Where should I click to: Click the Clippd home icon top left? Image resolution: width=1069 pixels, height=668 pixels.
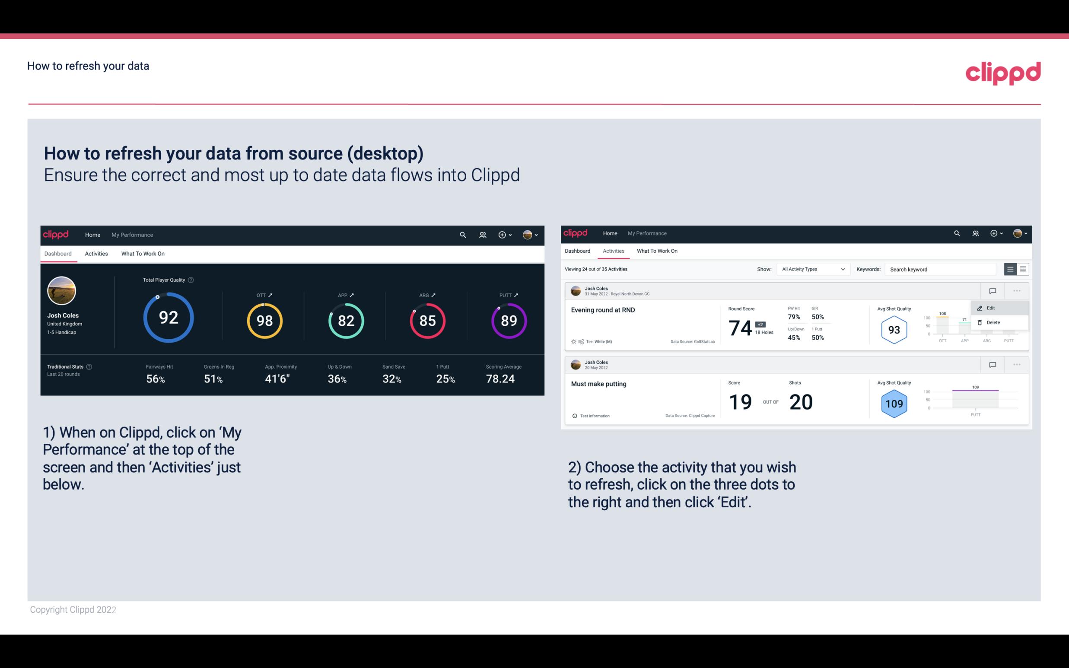[55, 234]
